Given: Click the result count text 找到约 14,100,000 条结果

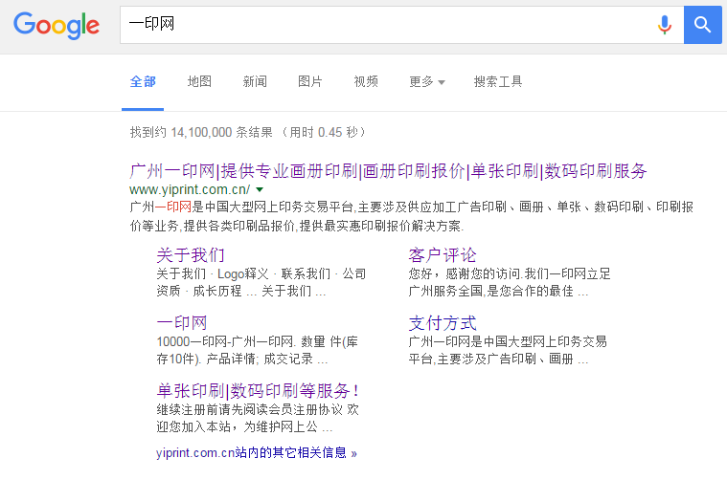Looking at the screenshot, I should click(x=201, y=132).
